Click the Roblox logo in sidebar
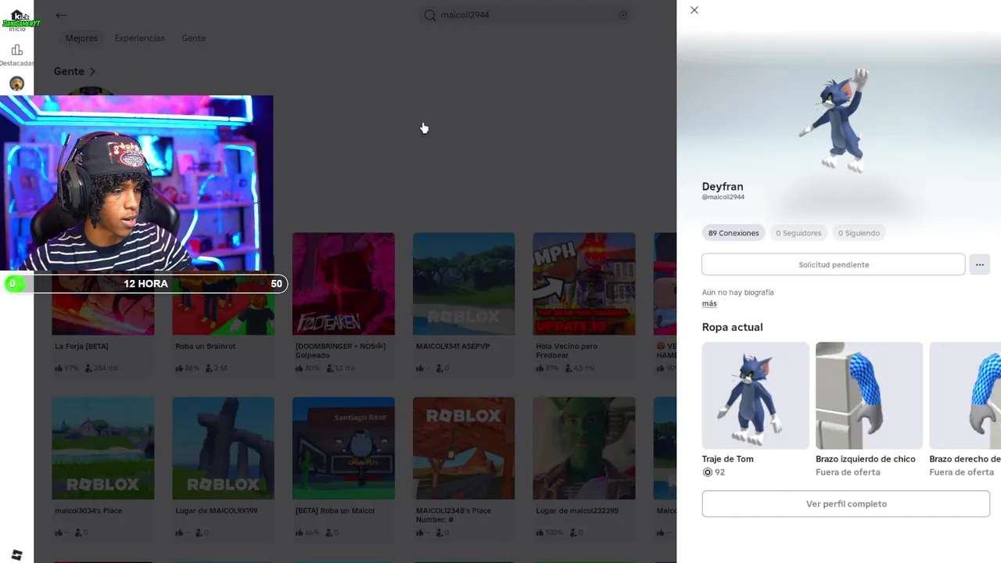The image size is (1001, 563). point(17,555)
